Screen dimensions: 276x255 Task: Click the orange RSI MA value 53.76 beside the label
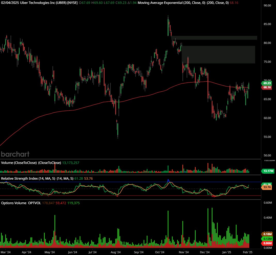click(x=88, y=178)
